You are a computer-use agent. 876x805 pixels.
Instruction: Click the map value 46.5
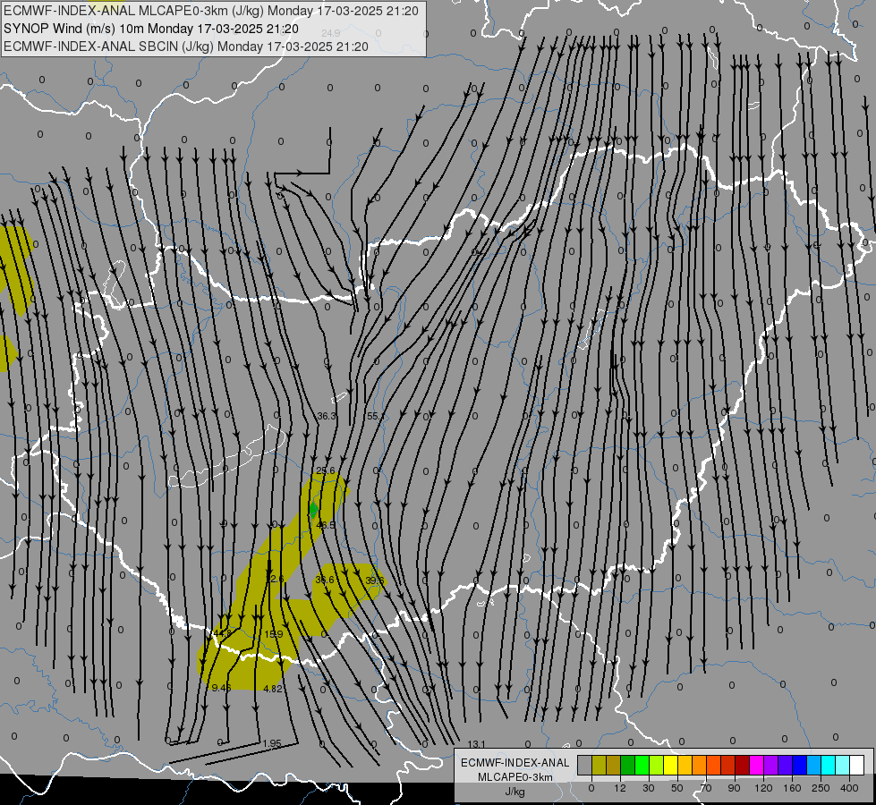[326, 525]
